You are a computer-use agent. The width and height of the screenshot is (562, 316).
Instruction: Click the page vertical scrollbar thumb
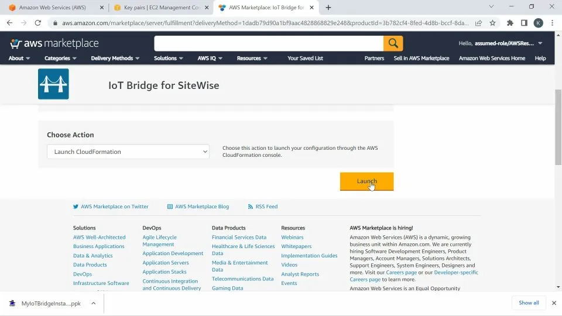coord(558,127)
